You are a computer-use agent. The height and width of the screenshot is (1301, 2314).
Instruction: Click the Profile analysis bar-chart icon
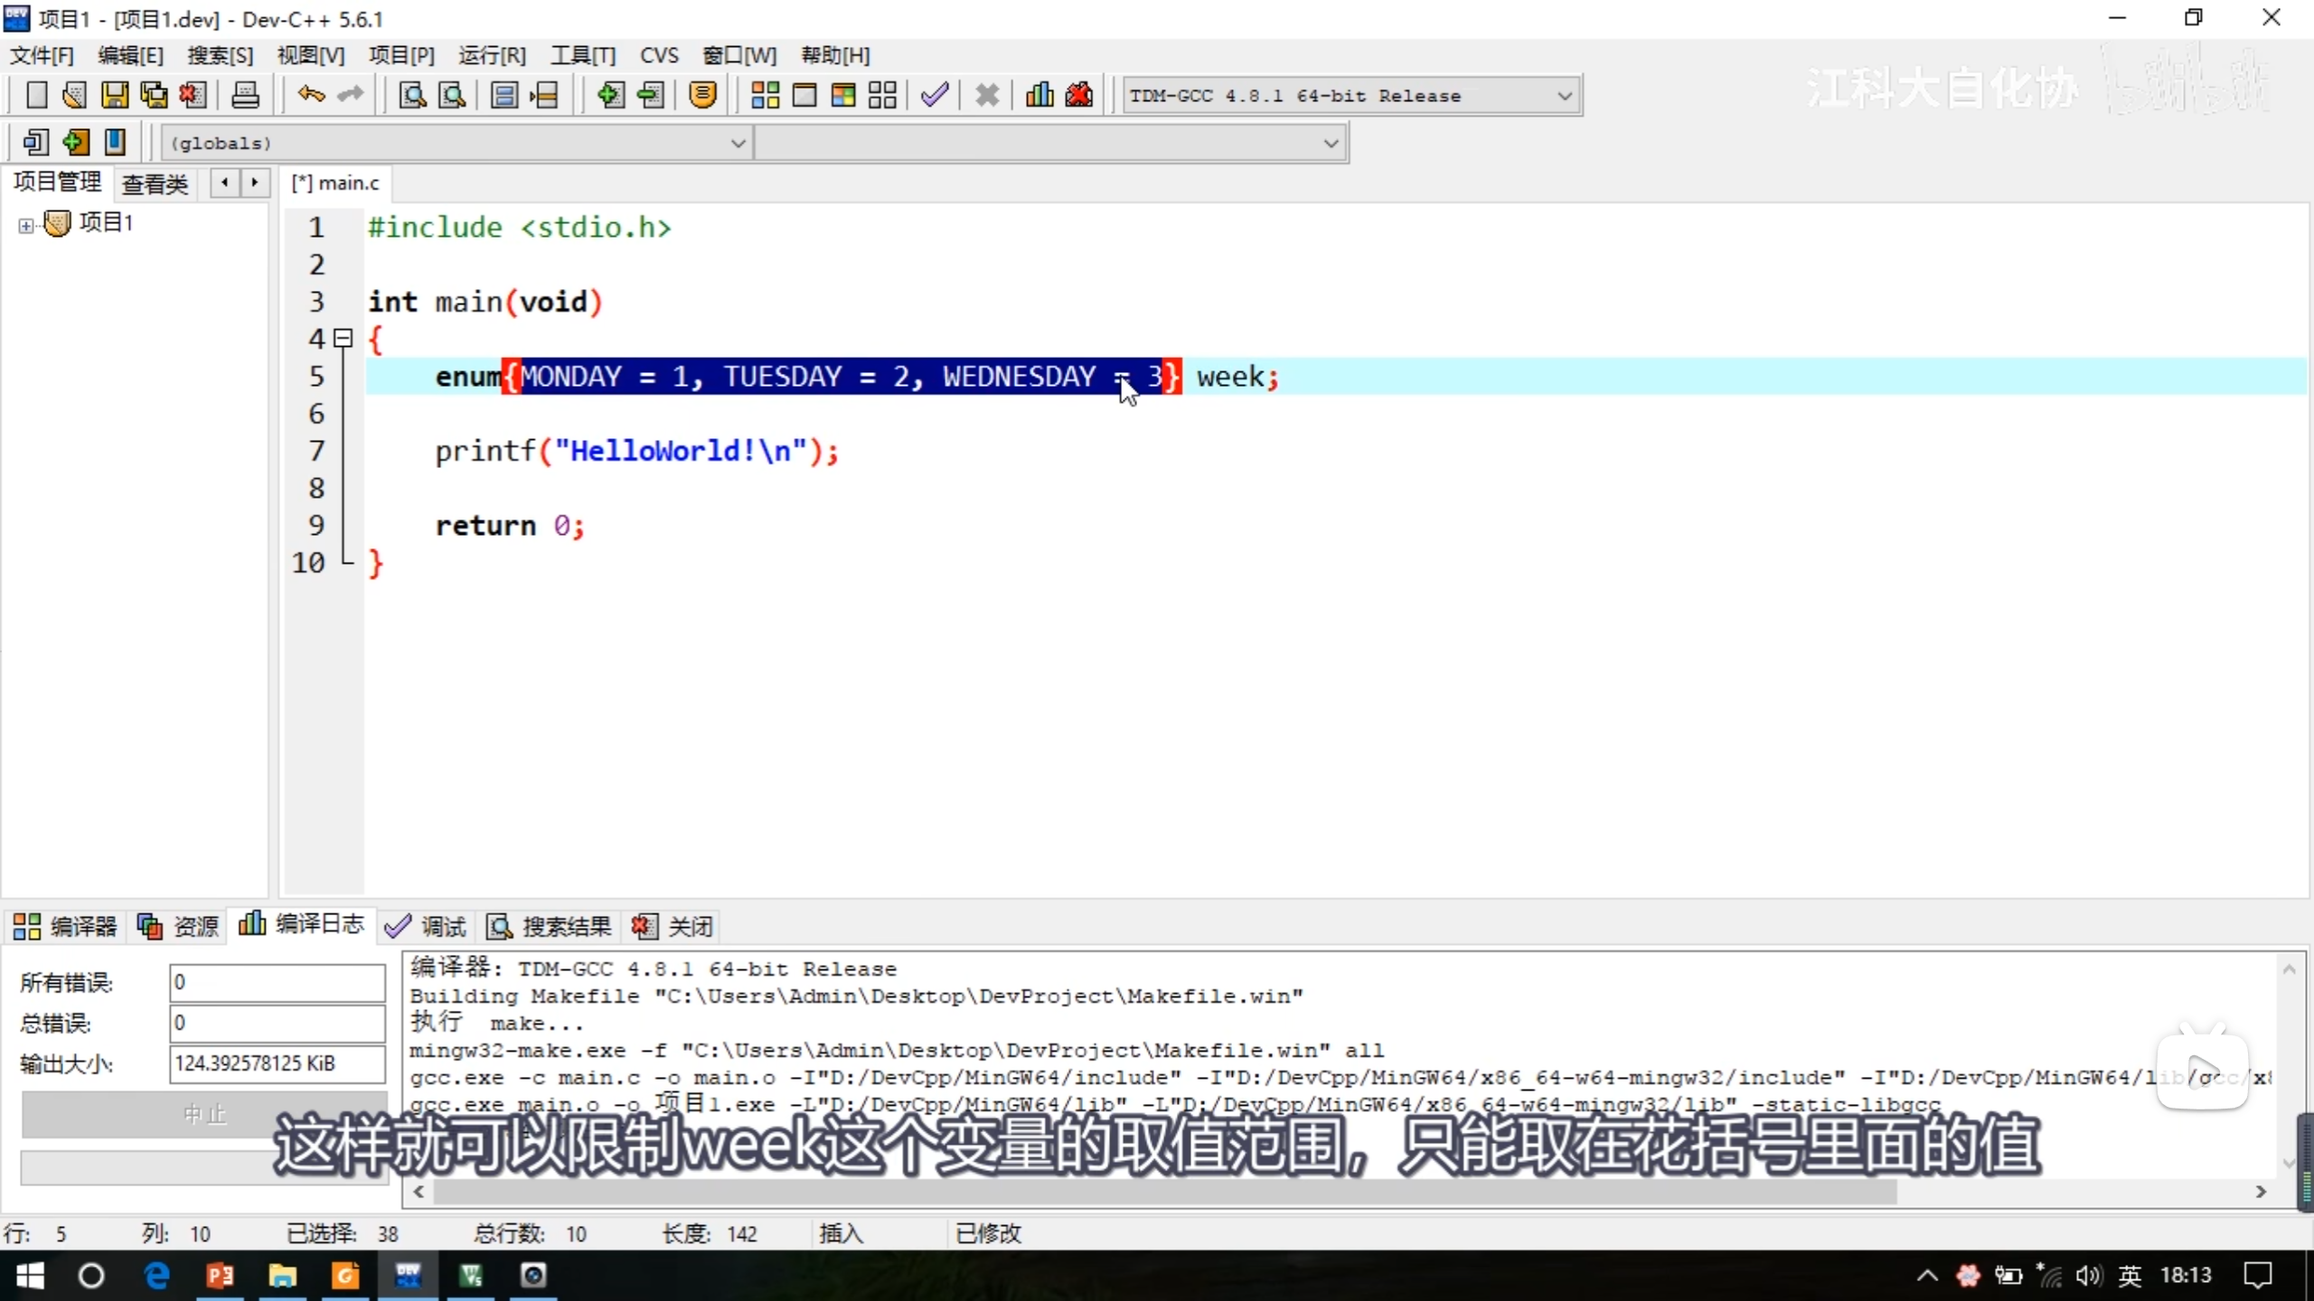[x=1039, y=95]
